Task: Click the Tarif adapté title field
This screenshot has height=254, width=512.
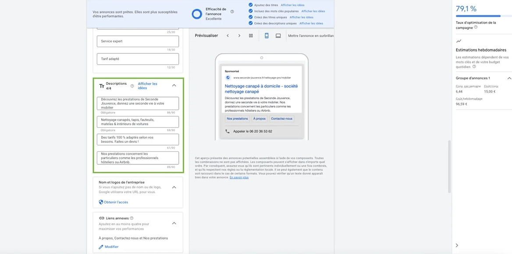Action: tap(138, 59)
